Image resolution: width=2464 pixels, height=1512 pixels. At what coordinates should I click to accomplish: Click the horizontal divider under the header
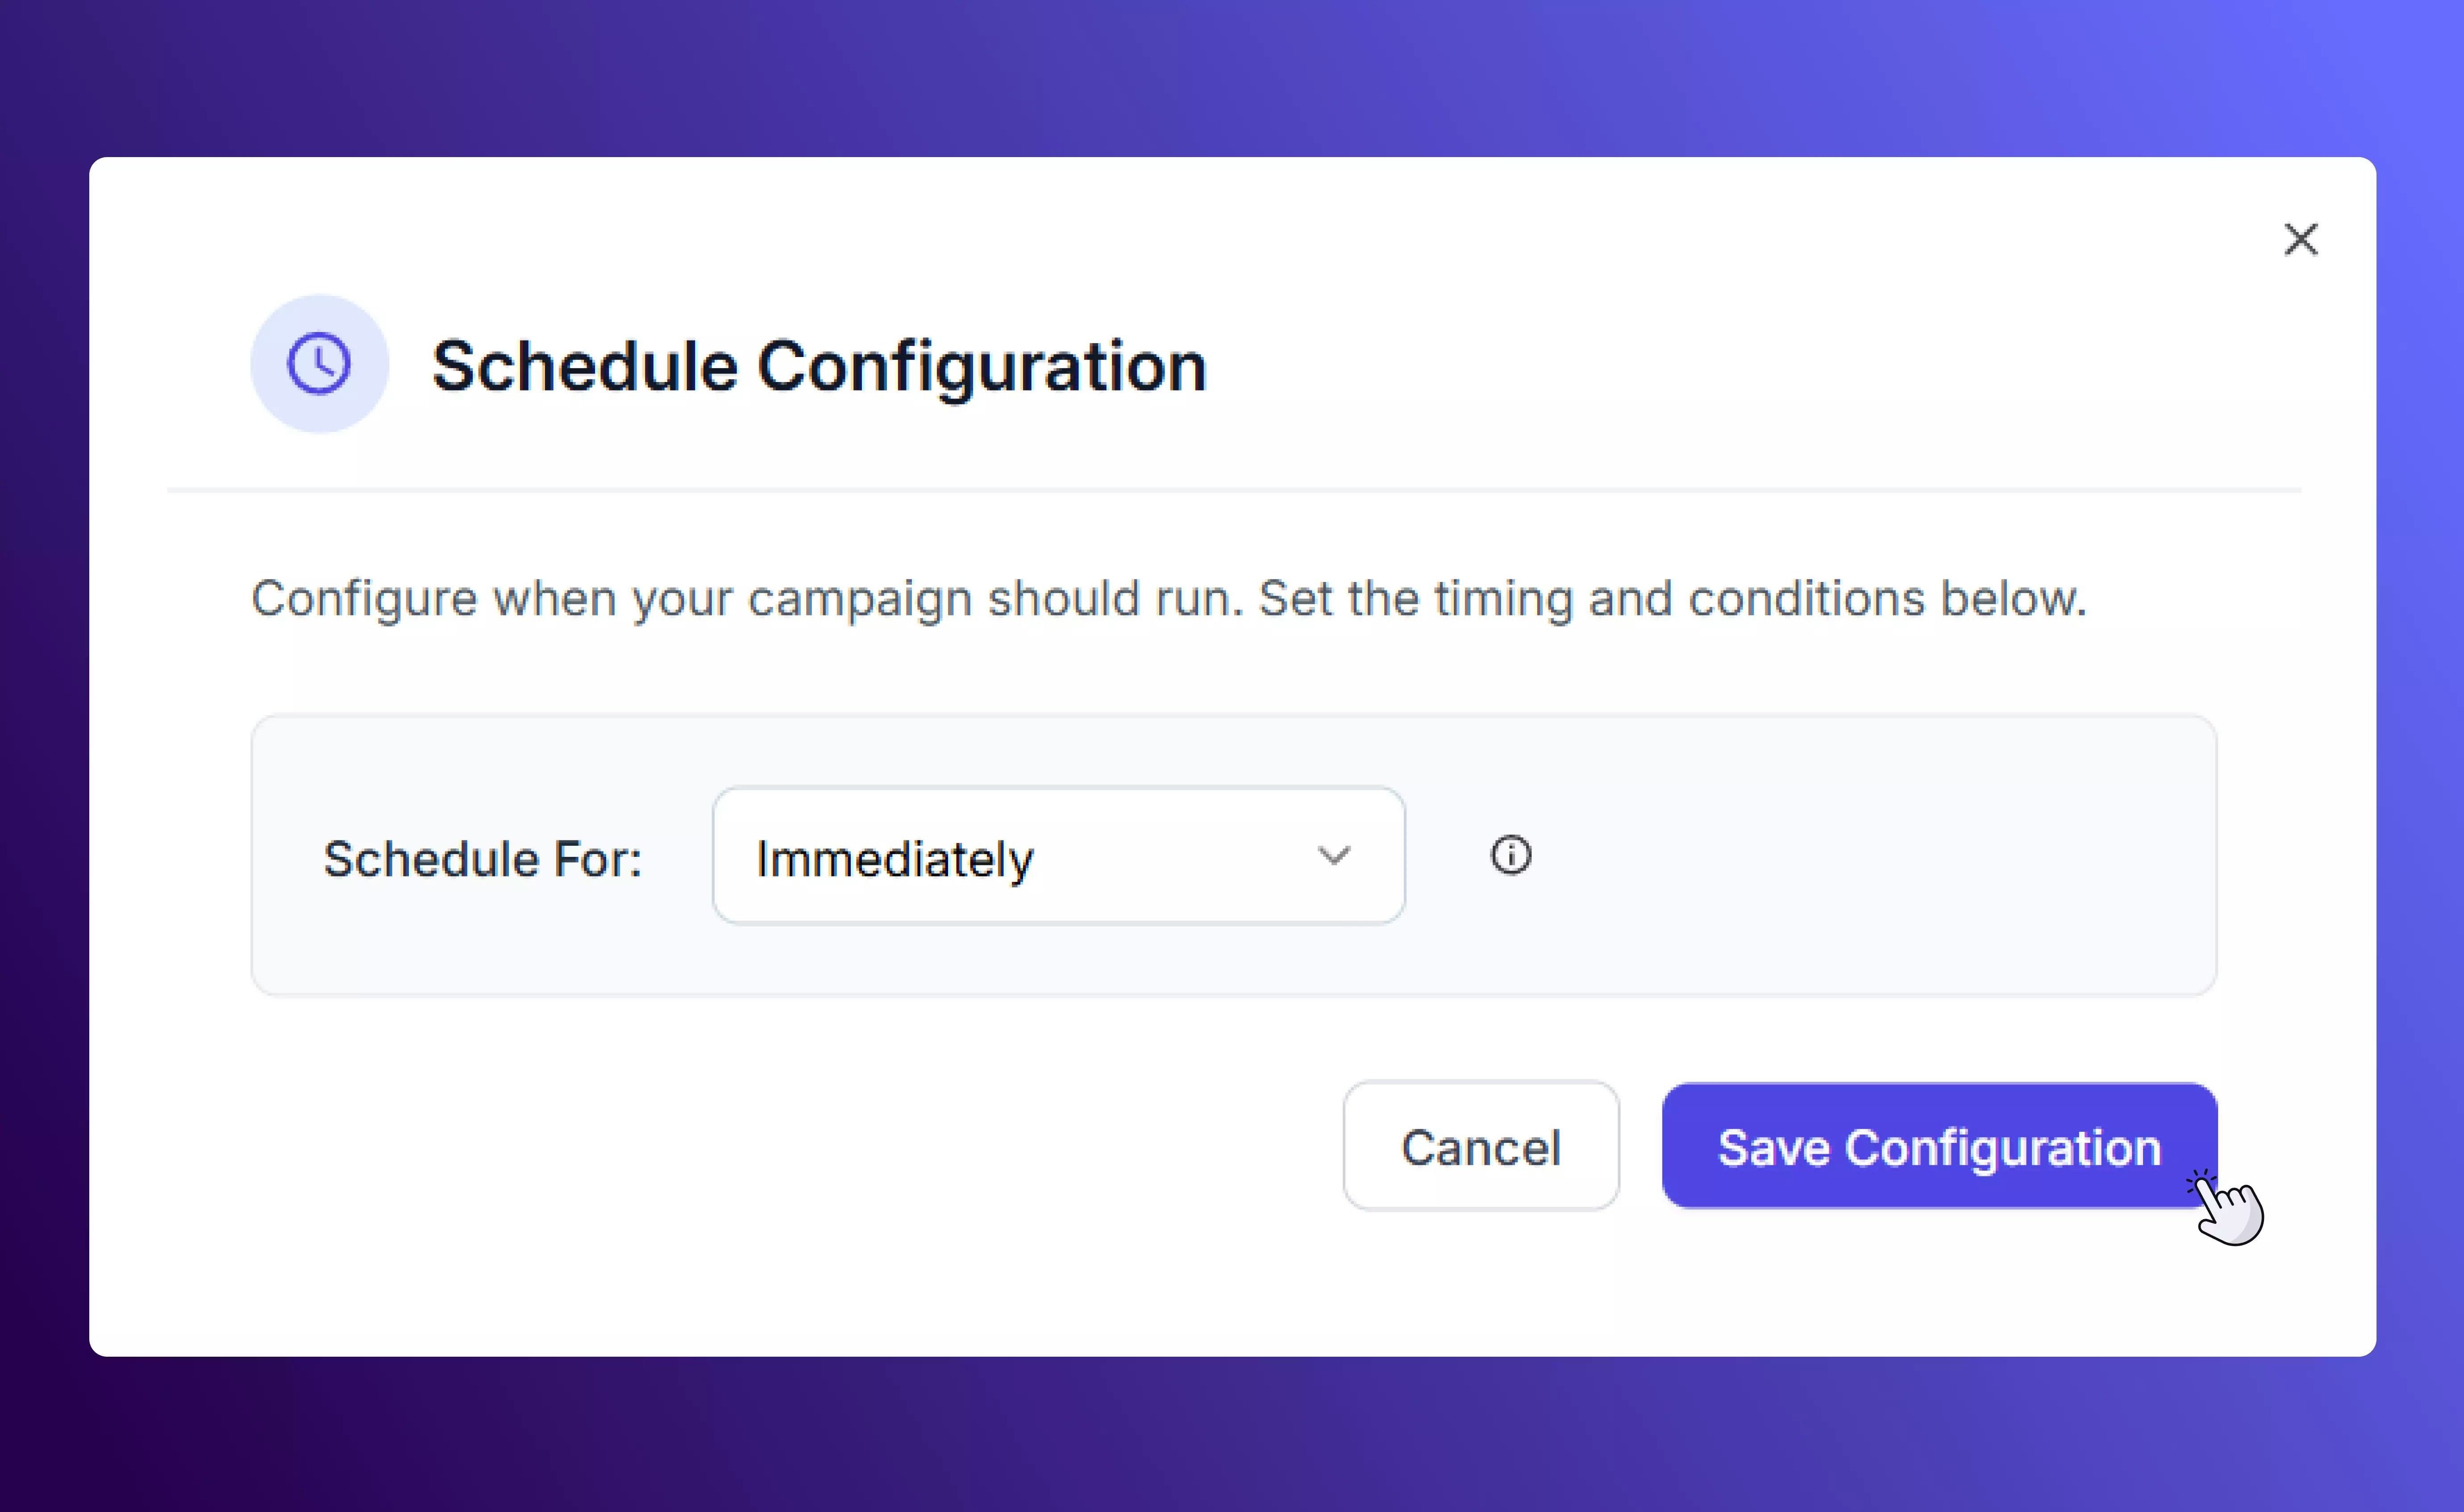point(1234,490)
